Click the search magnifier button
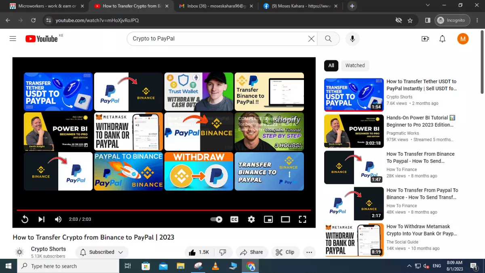Screen dimensions: 485x273 [x=328, y=39]
